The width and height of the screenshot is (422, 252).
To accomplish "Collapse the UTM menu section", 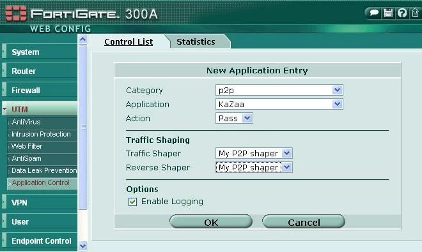I will coord(40,109).
